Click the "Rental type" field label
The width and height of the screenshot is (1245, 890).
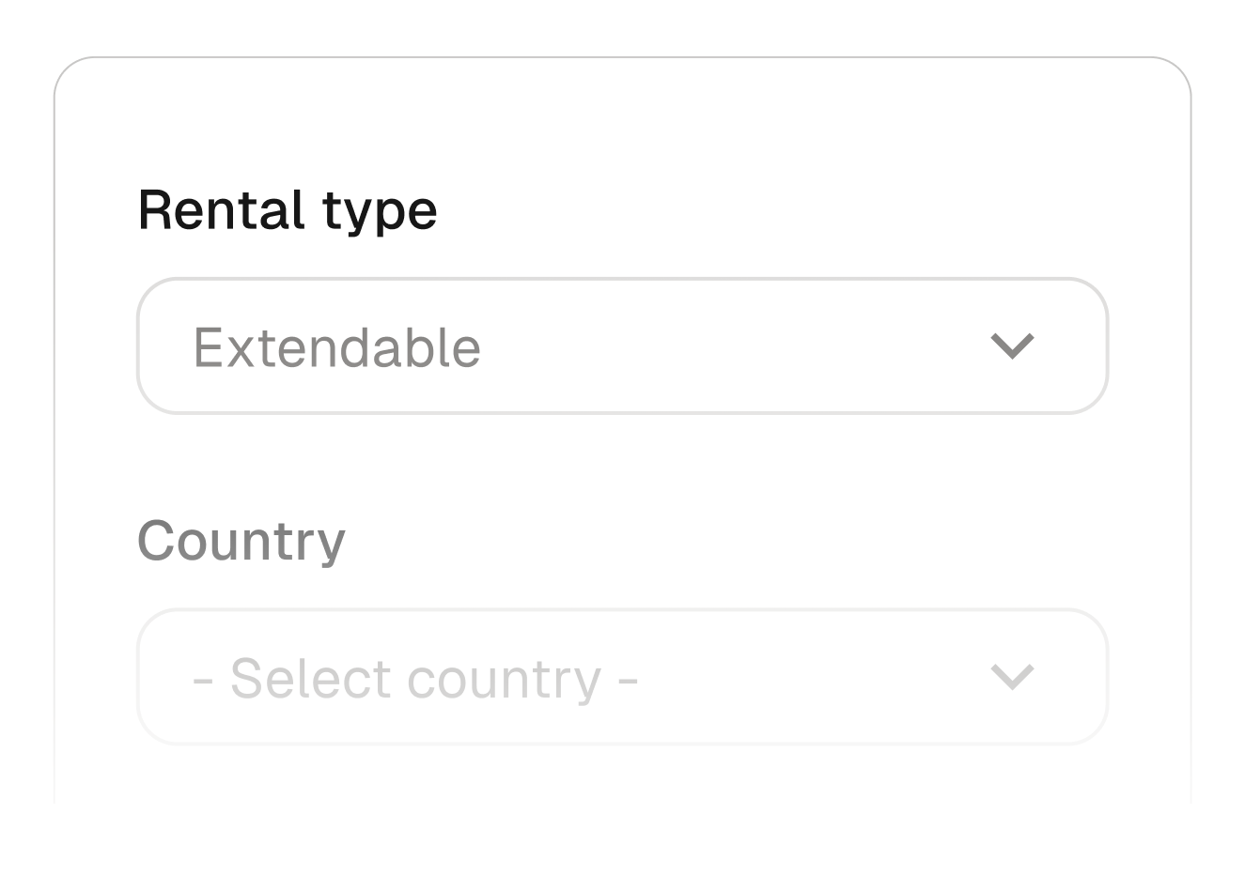point(287,209)
